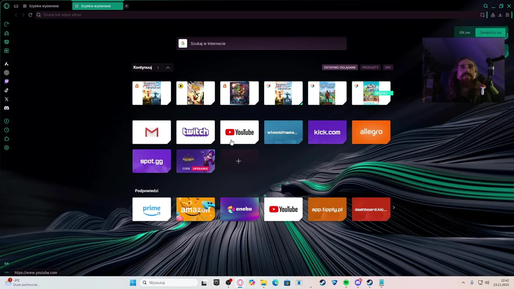This screenshot has width=514, height=289.
Task: Open the Player icon in sidebar
Action: [6, 121]
